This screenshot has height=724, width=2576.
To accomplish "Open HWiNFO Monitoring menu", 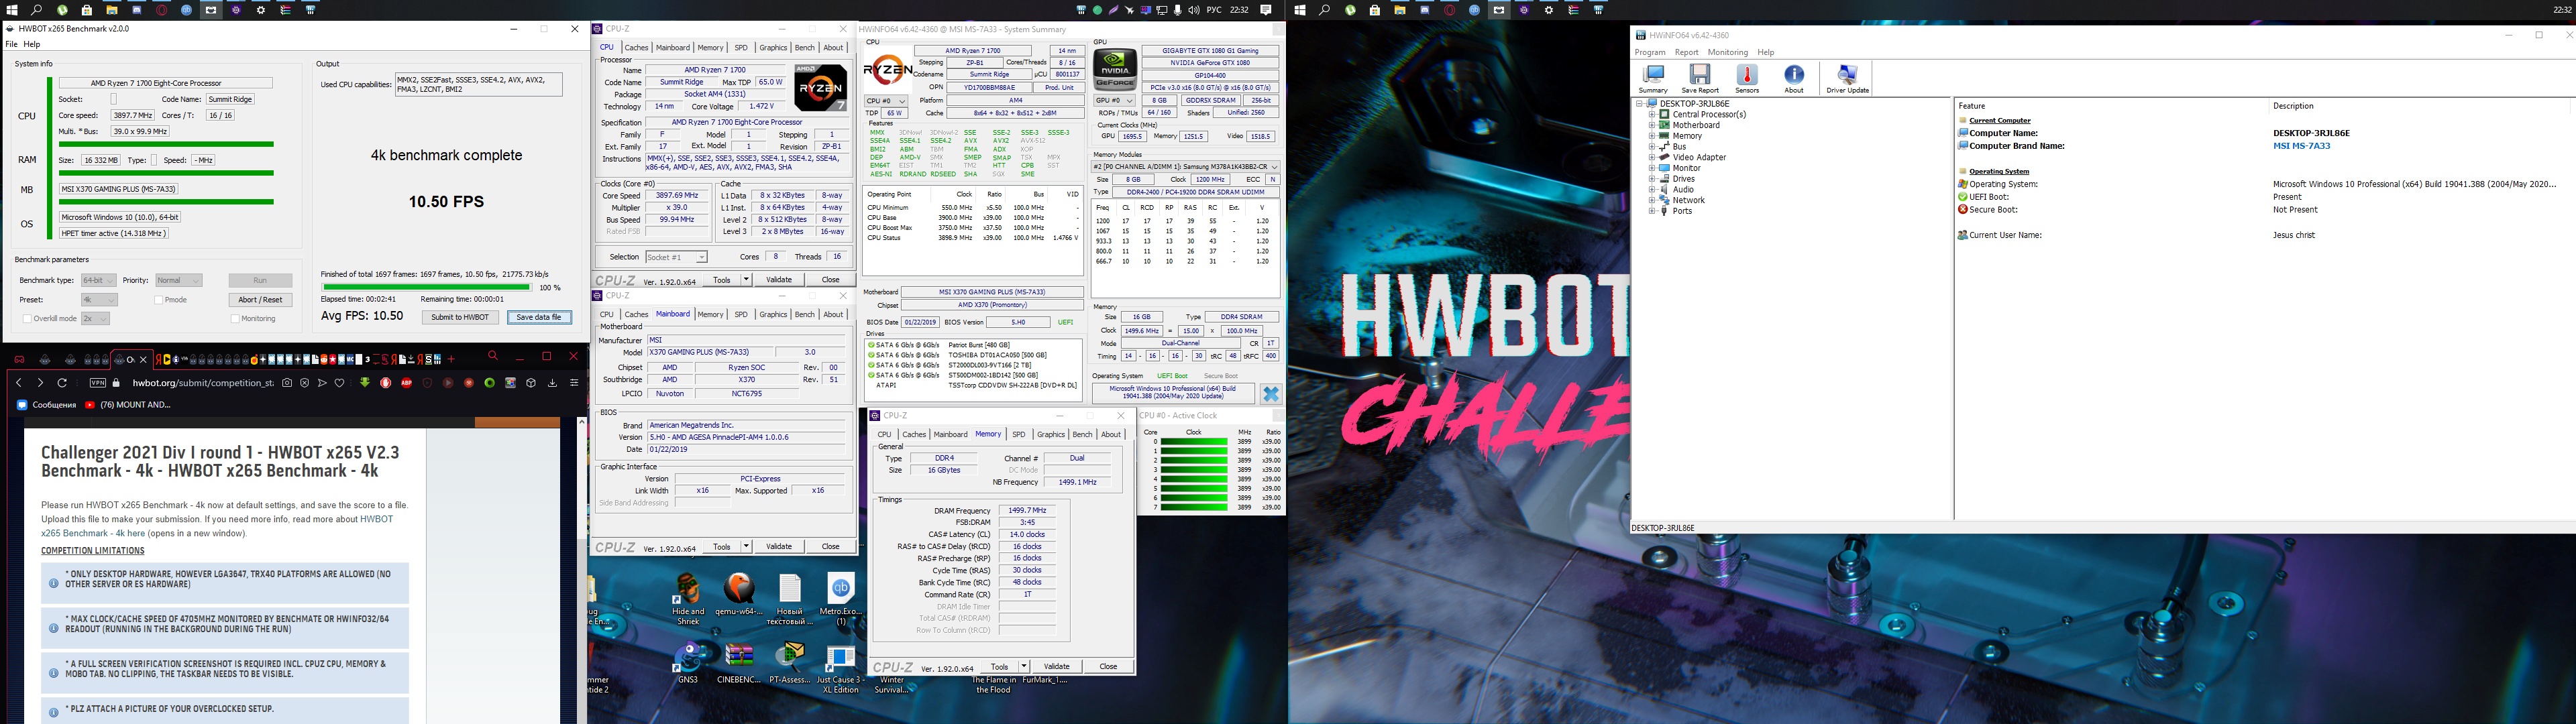I will (x=1728, y=52).
